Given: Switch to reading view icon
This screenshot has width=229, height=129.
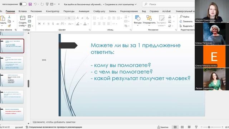Looking at the screenshot, I should [x=189, y=127].
